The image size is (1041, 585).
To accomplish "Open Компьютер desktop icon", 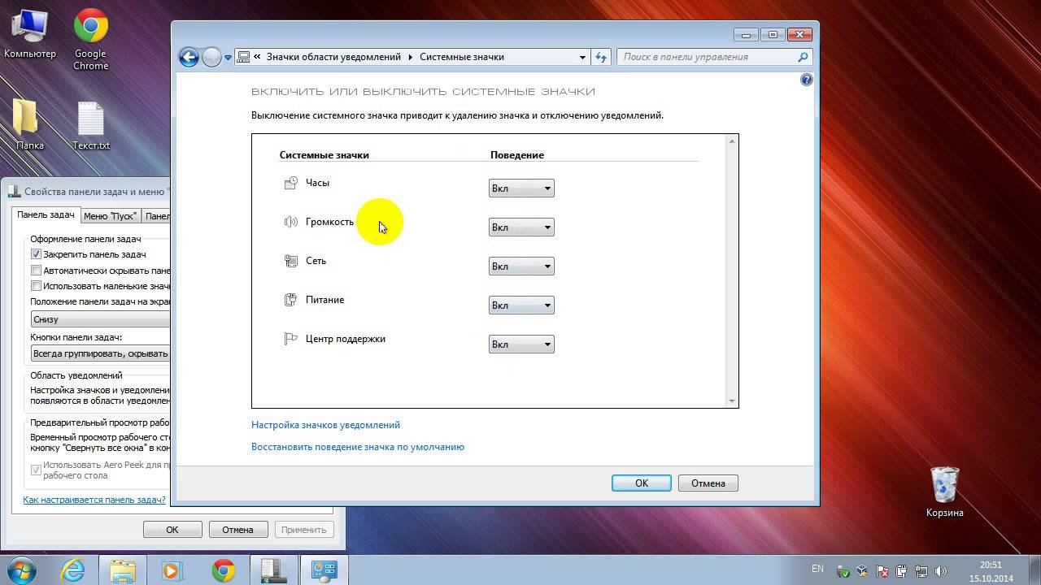I will click(x=30, y=34).
